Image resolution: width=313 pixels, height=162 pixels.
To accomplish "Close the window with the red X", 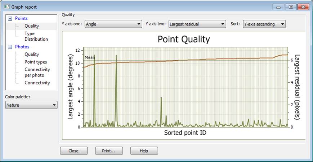I will pyautogui.click(x=303, y=7).
